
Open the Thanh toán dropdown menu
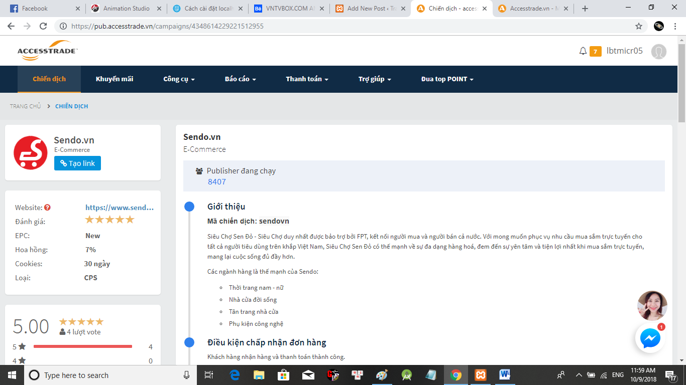[x=307, y=79]
